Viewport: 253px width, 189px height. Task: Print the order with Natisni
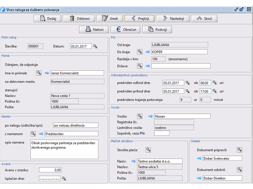click(x=94, y=30)
